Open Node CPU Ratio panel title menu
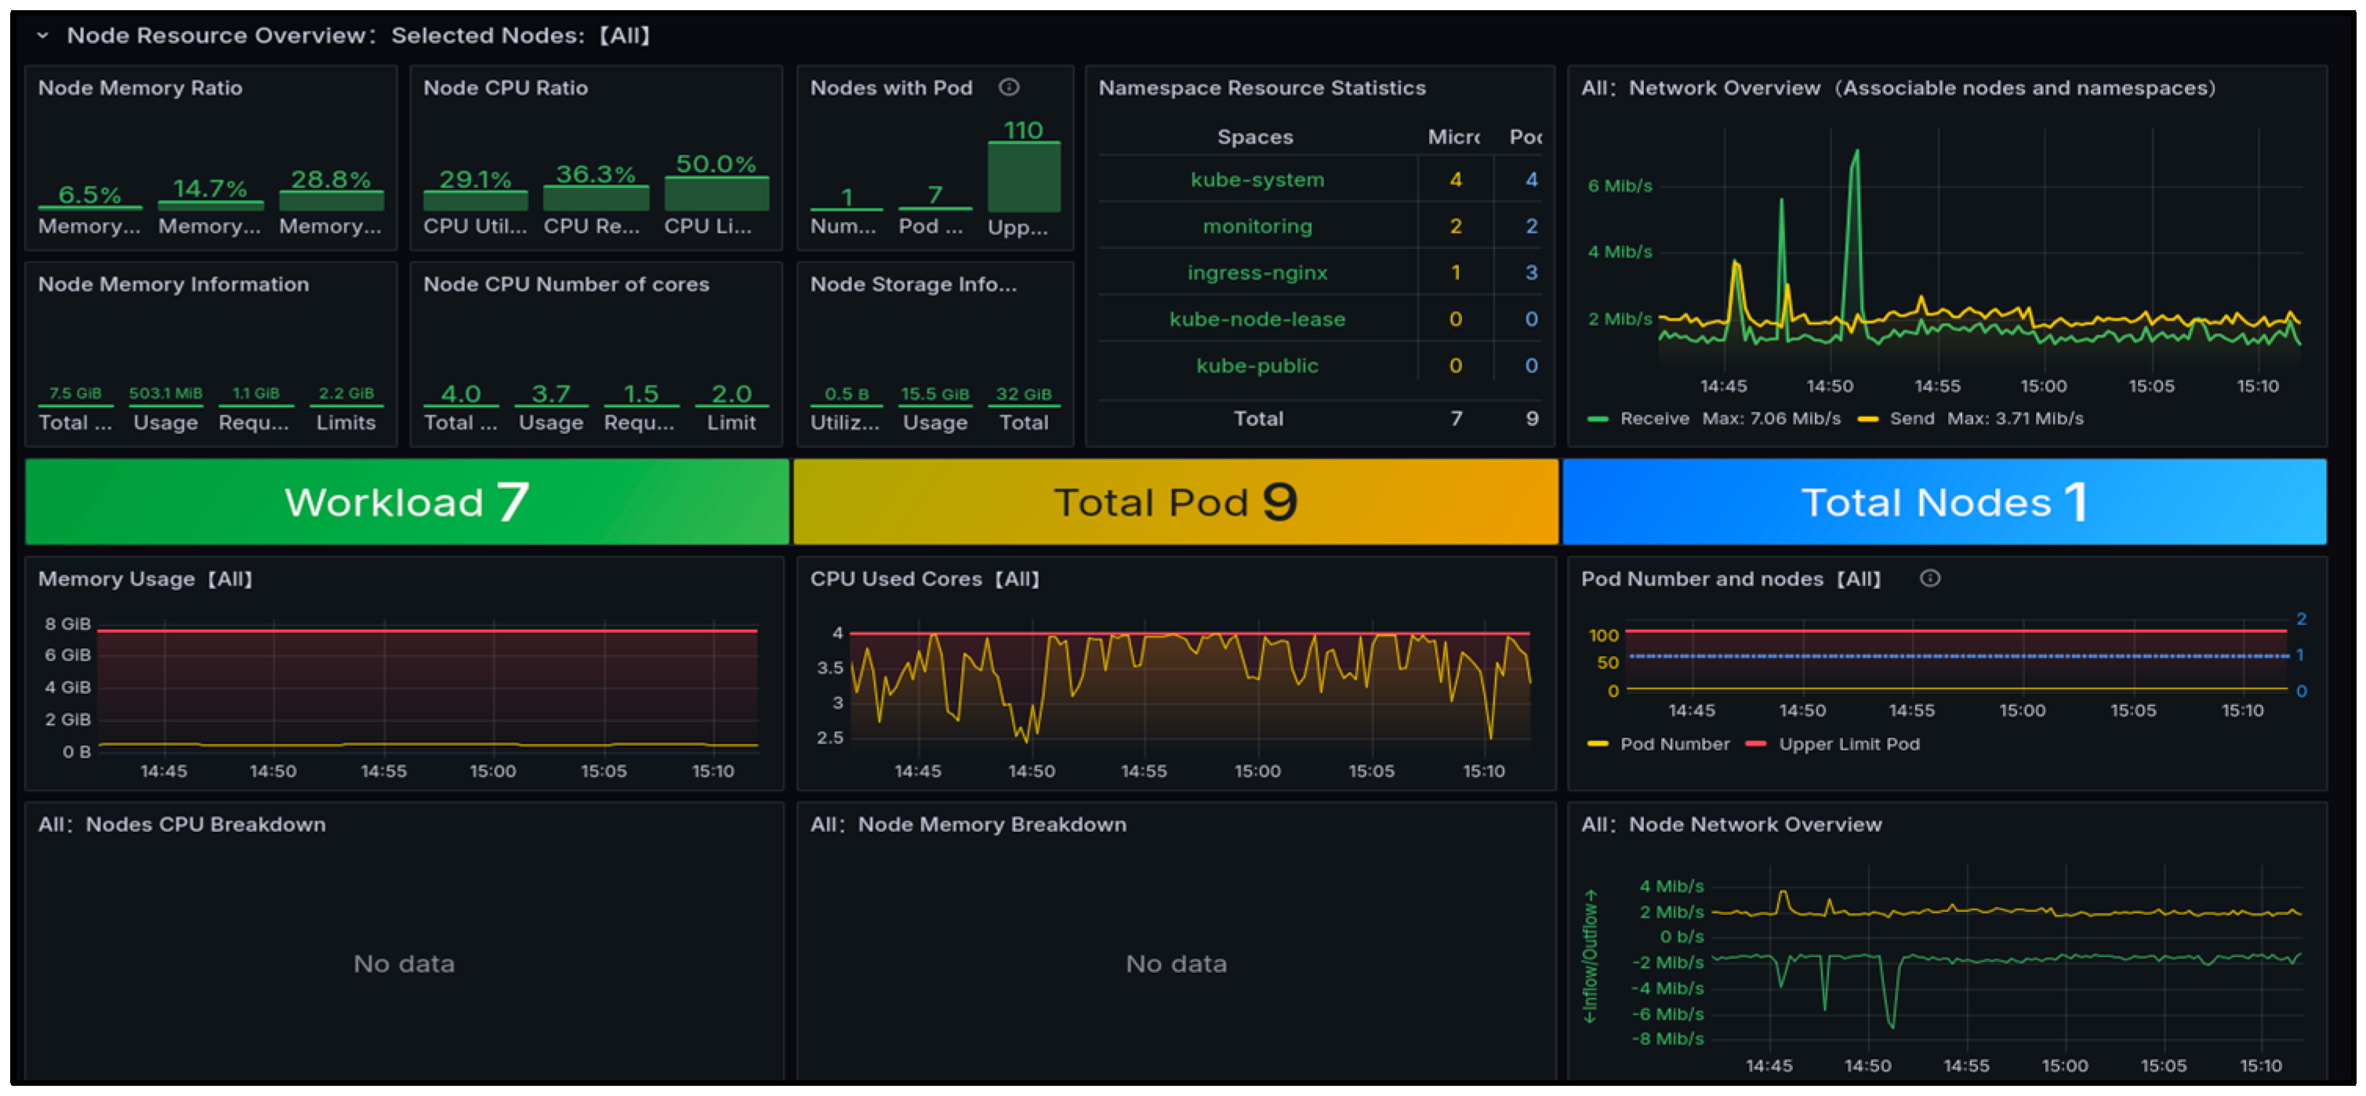This screenshot has height=1096, width=2366. pyautogui.click(x=505, y=88)
